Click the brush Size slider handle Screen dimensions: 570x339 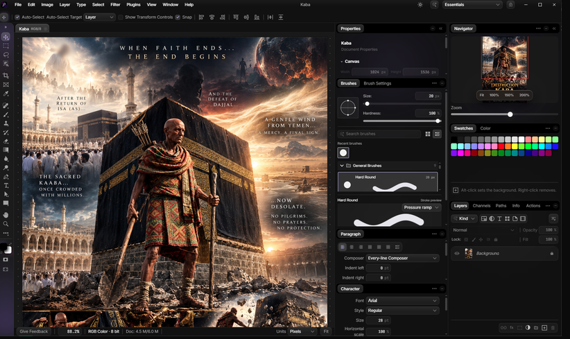pos(367,104)
